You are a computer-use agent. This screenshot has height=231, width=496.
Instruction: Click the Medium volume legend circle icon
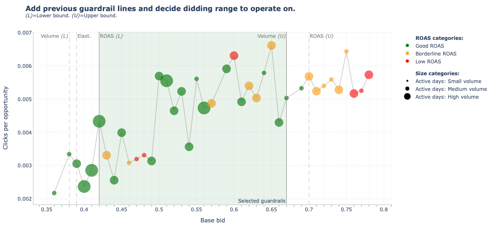point(407,89)
